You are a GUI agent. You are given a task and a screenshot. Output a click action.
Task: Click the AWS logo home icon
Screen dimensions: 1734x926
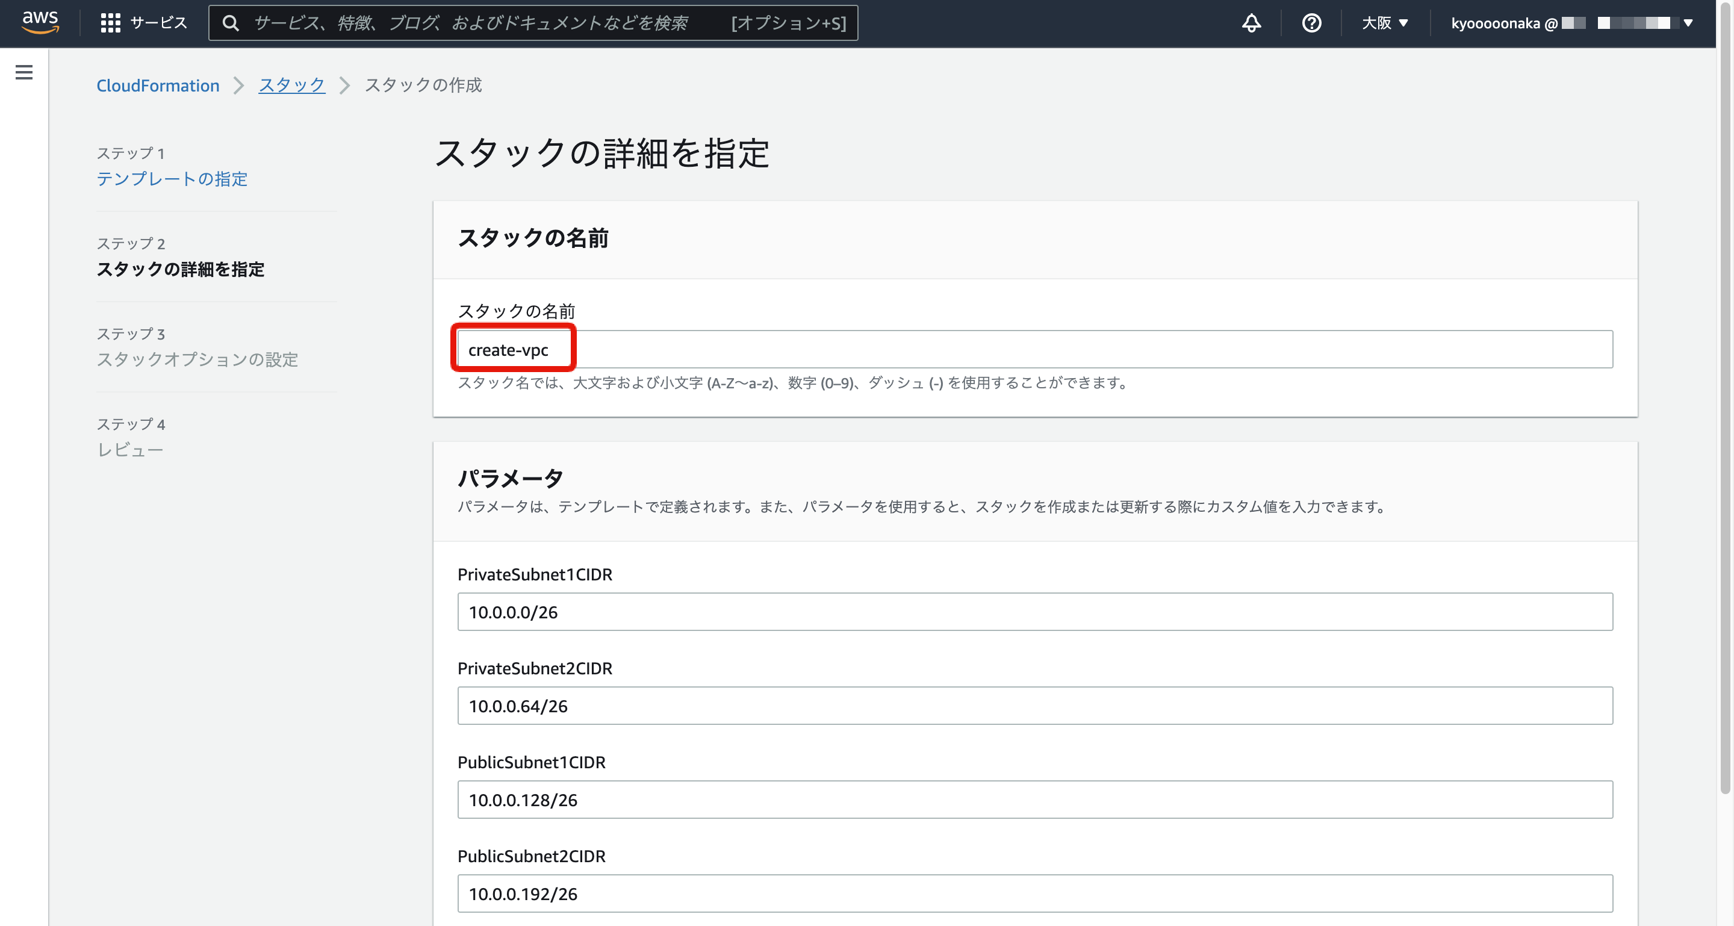pos(40,22)
